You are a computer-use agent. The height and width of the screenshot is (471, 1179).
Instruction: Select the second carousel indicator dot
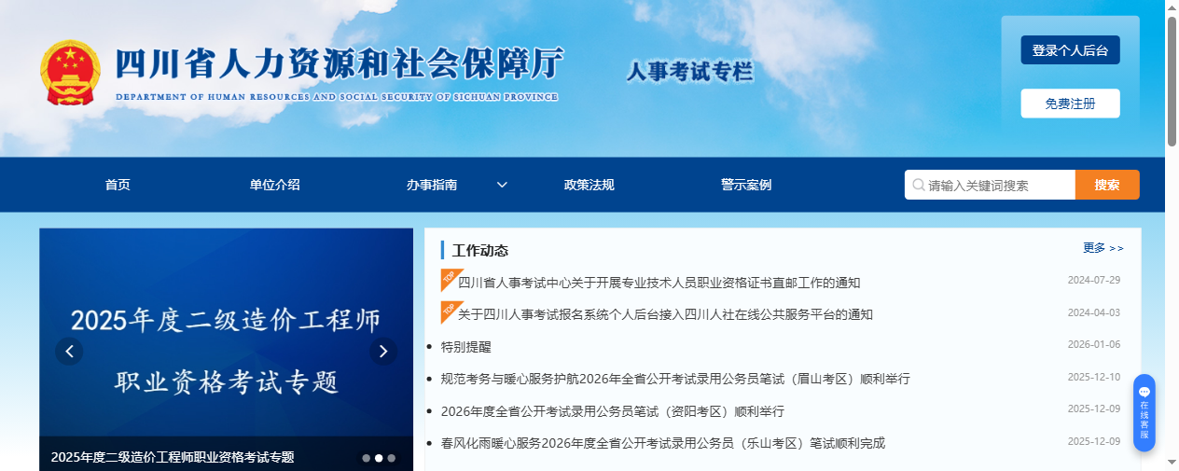tap(379, 458)
